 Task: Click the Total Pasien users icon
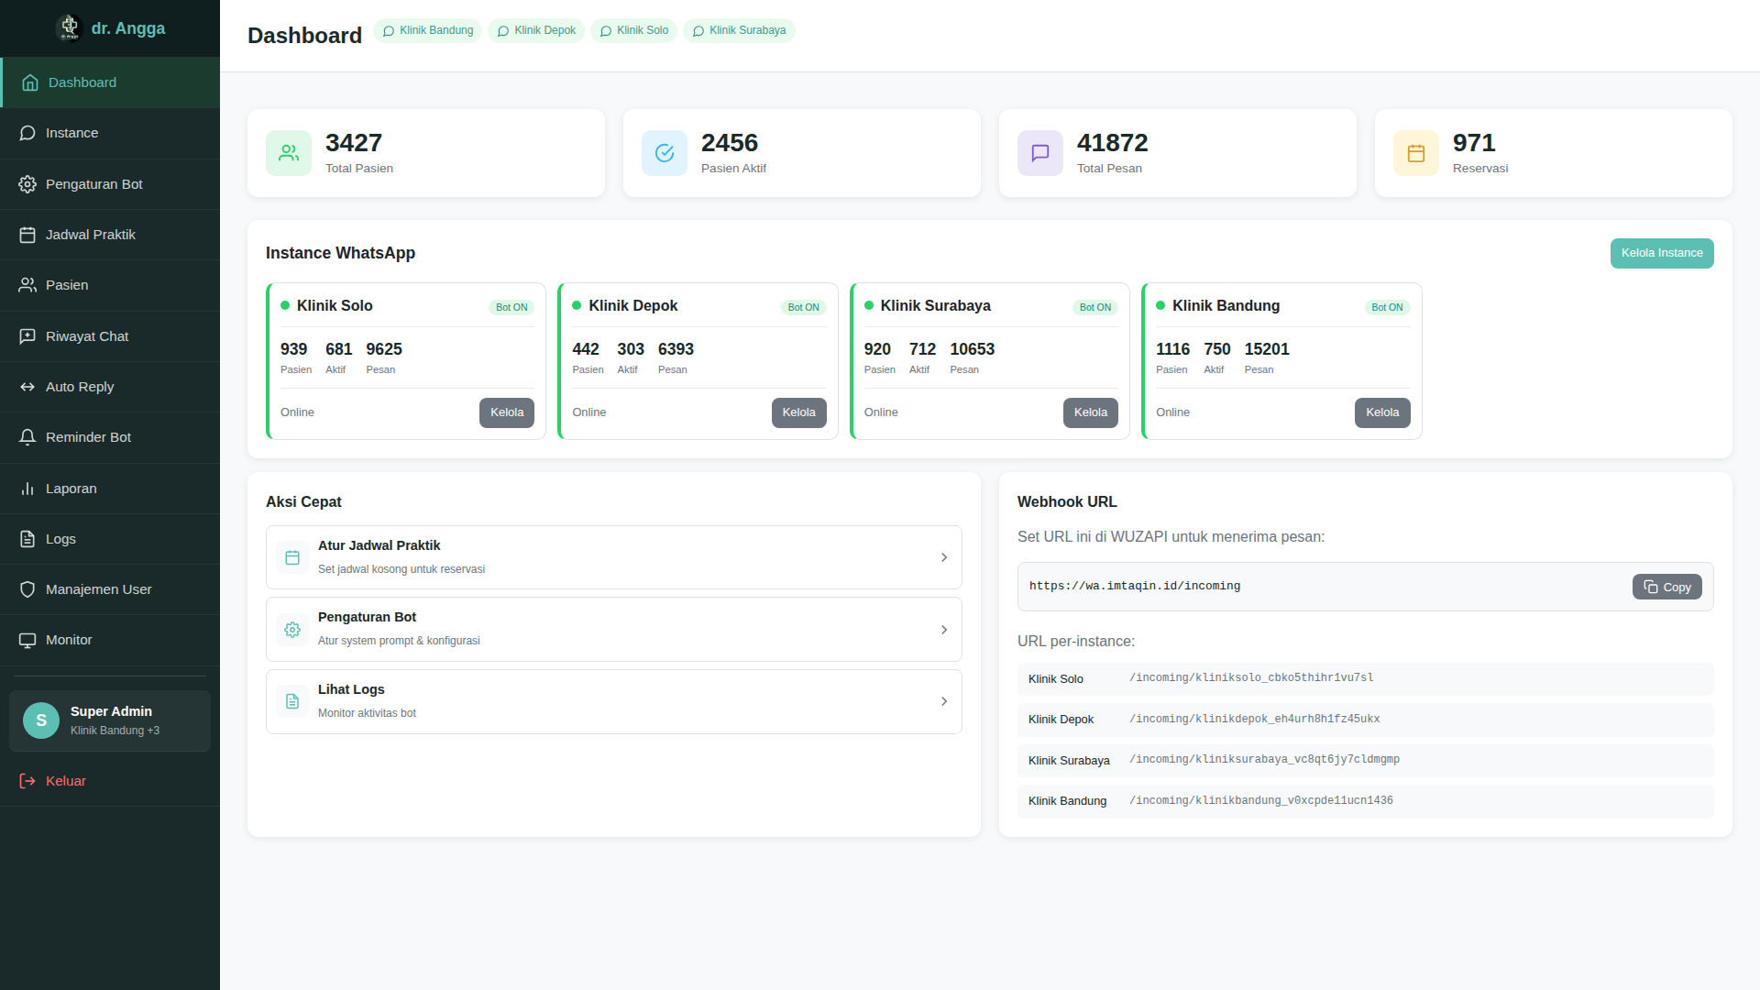[289, 153]
